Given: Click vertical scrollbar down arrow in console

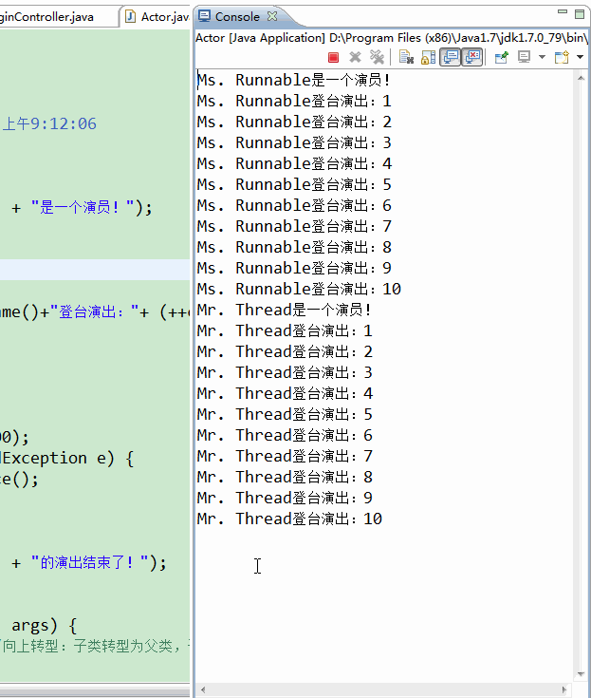Looking at the screenshot, I should coord(581,674).
